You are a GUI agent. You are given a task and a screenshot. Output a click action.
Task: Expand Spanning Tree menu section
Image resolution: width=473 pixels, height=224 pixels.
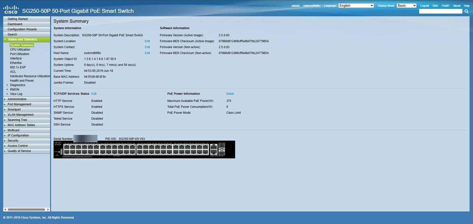27,120
